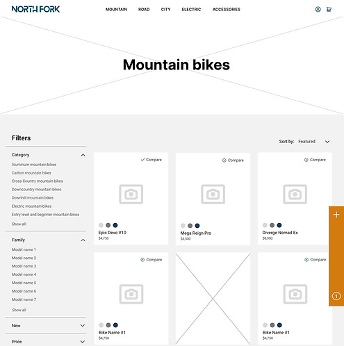Viewport: 344px width, 346px height.
Task: Pick light gray swatch on Mega Reign Pro
Action: [183, 226]
